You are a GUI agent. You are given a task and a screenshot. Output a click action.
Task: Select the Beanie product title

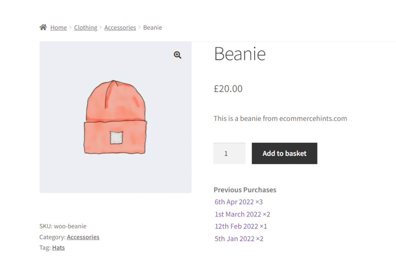coord(239,54)
